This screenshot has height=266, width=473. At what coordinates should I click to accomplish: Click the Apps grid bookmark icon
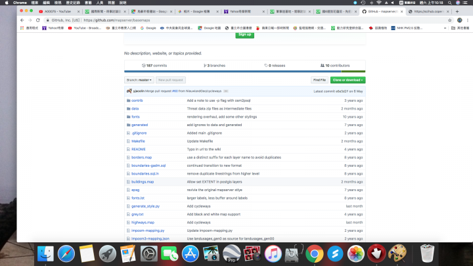point(22,28)
